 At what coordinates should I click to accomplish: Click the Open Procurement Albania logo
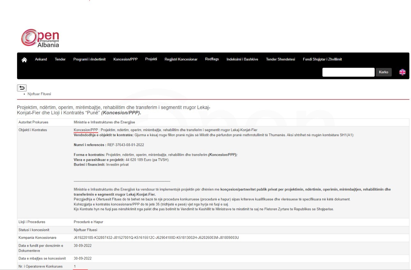pos(40,38)
